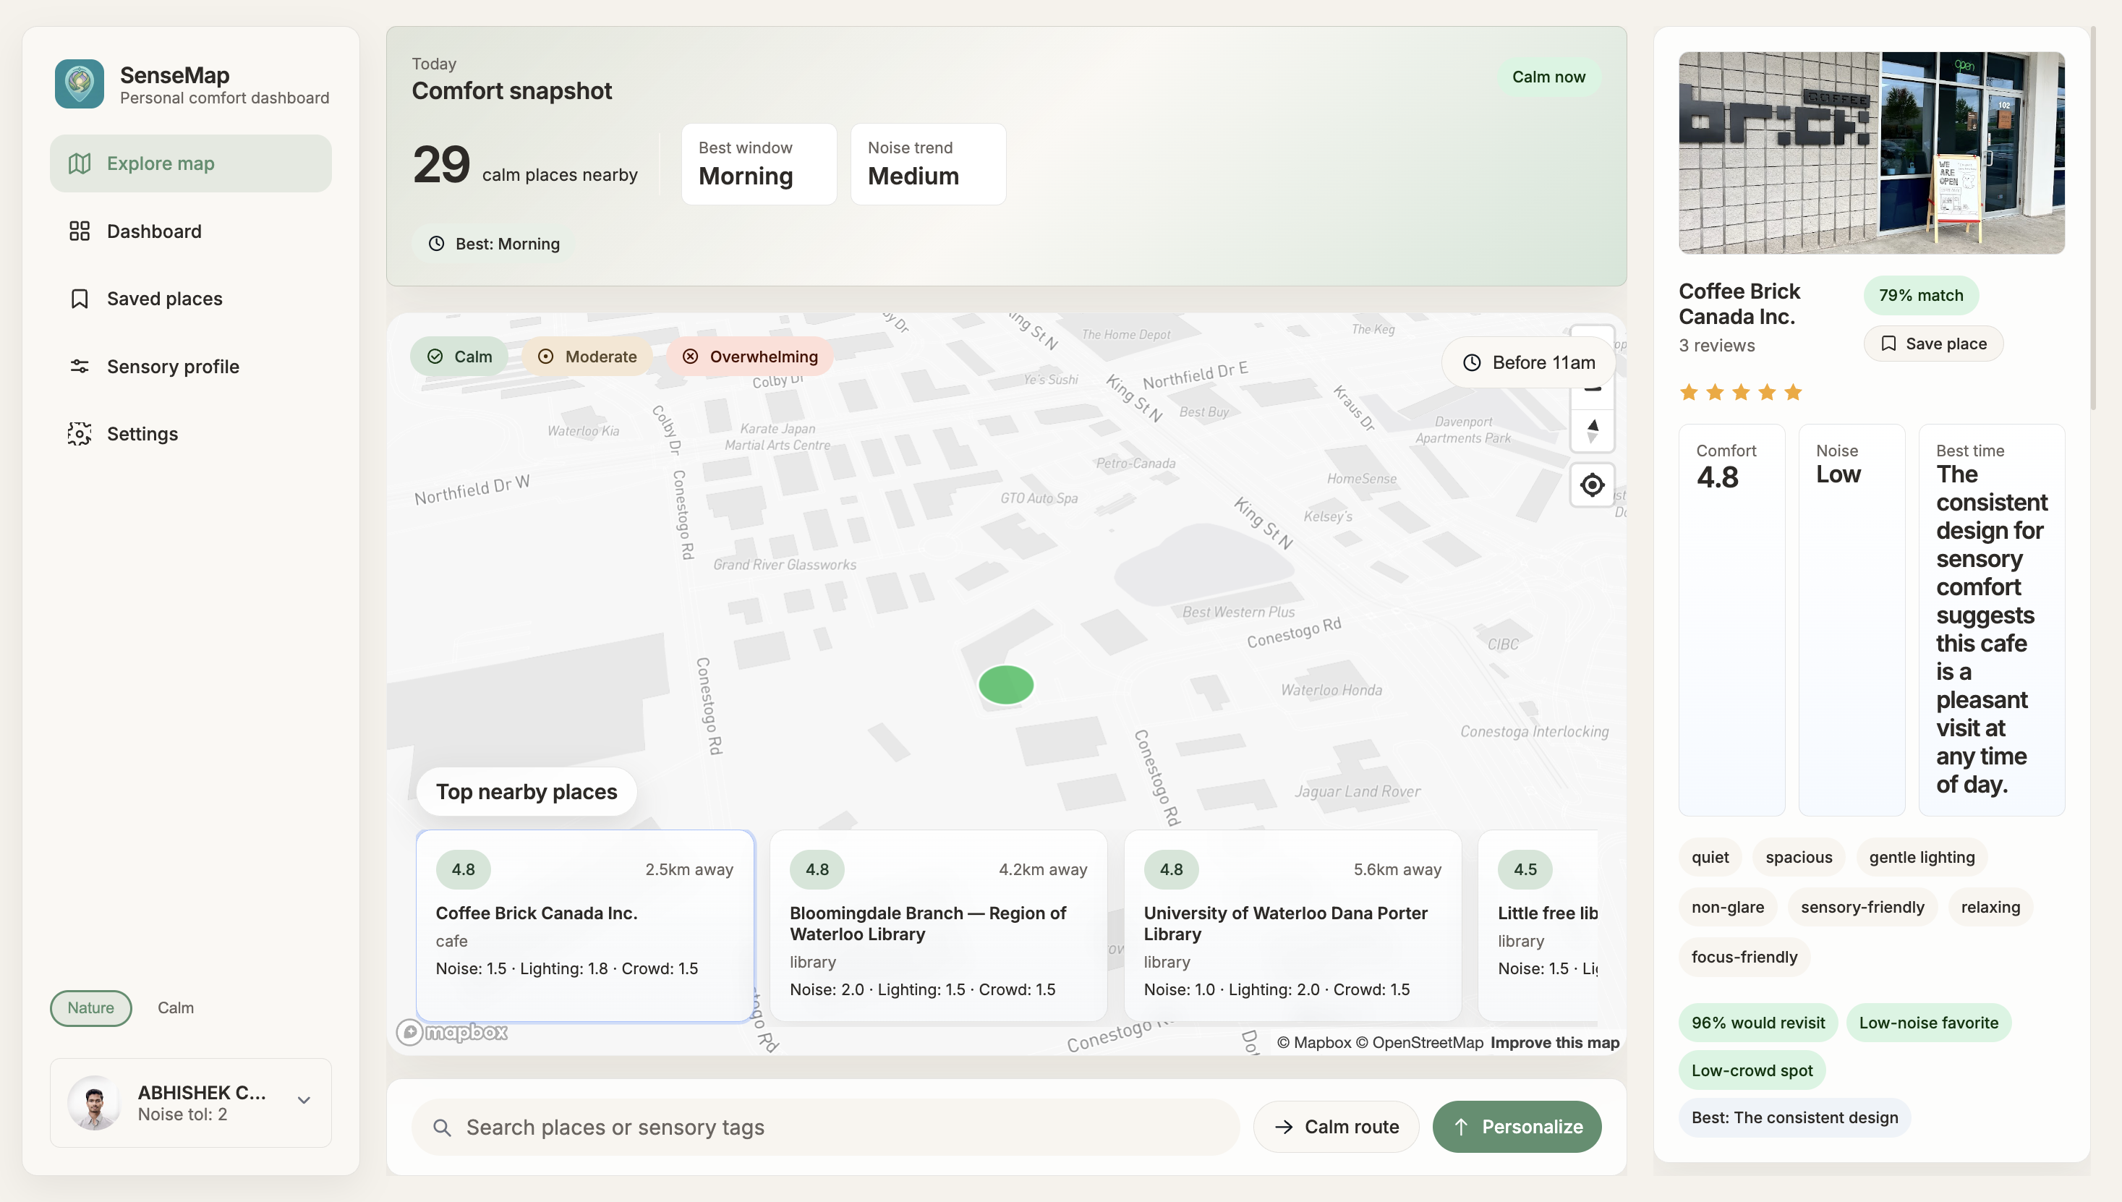Toggle the Calm filter chip
Image resolution: width=2122 pixels, height=1202 pixels.
click(x=459, y=357)
